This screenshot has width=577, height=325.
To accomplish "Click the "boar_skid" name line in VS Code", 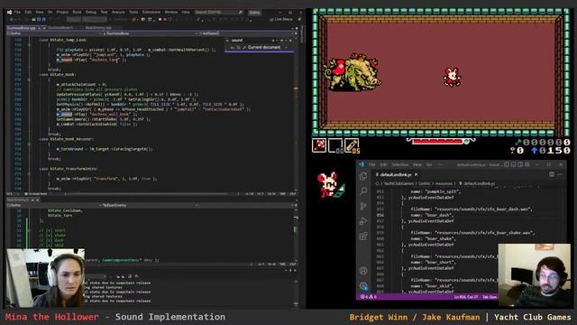I will 432,286.
